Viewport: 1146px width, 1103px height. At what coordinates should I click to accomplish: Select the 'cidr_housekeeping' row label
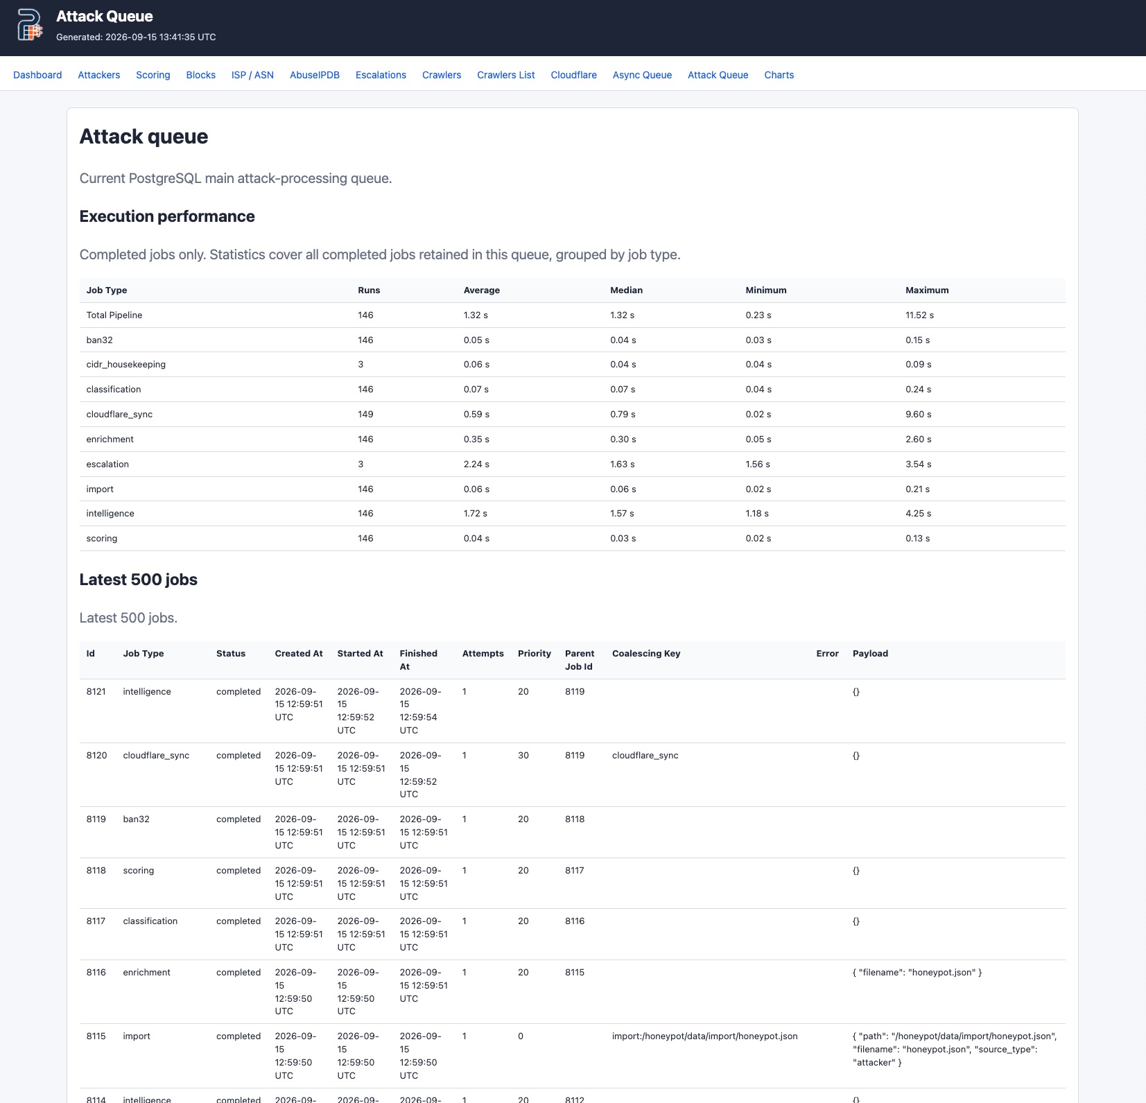(x=125, y=365)
